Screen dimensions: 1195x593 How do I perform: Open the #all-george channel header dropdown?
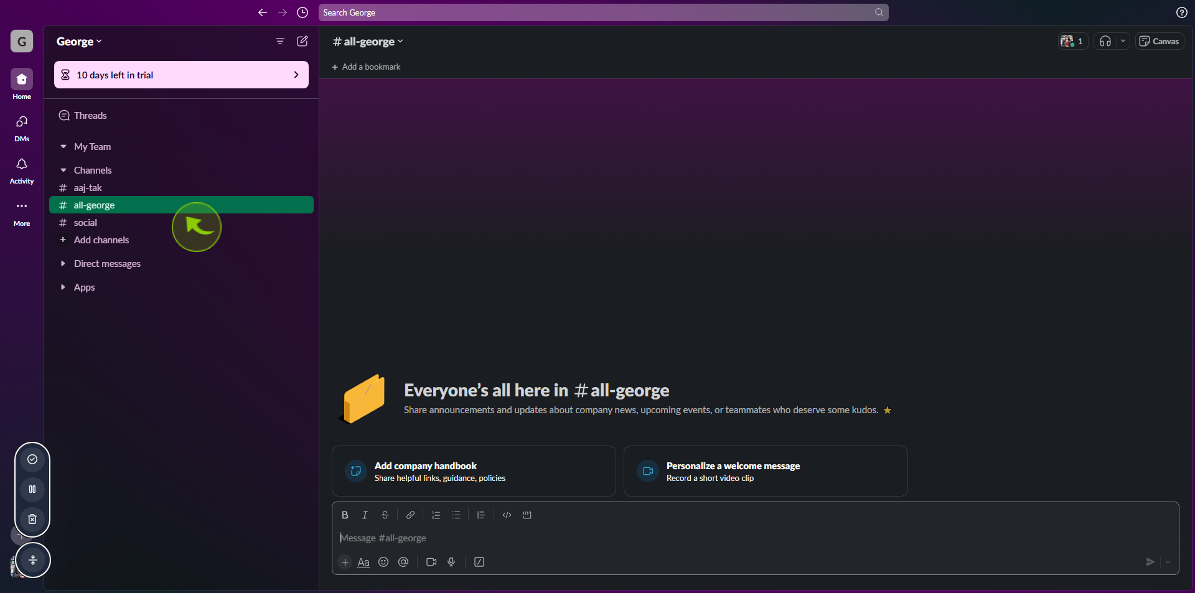click(x=368, y=42)
